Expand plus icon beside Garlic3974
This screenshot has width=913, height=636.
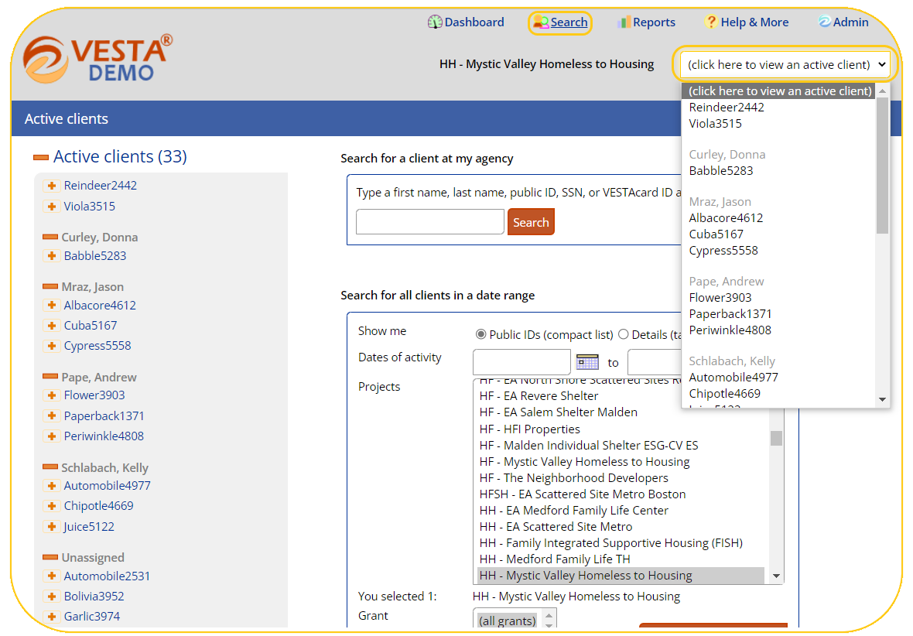pyautogui.click(x=52, y=616)
